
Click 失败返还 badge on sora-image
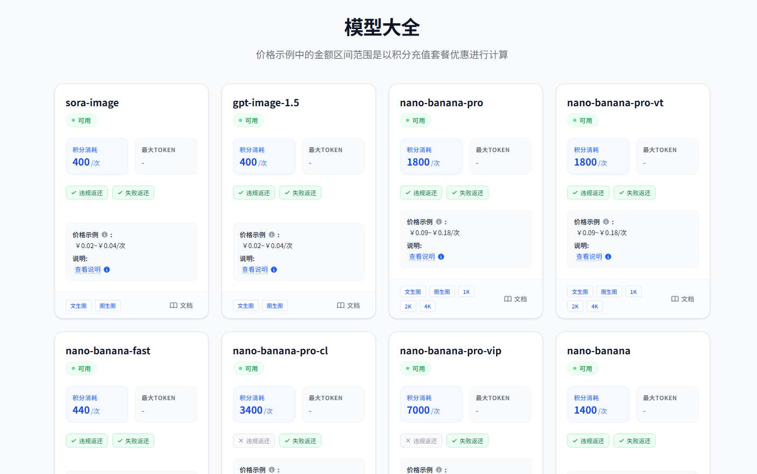pyautogui.click(x=133, y=193)
